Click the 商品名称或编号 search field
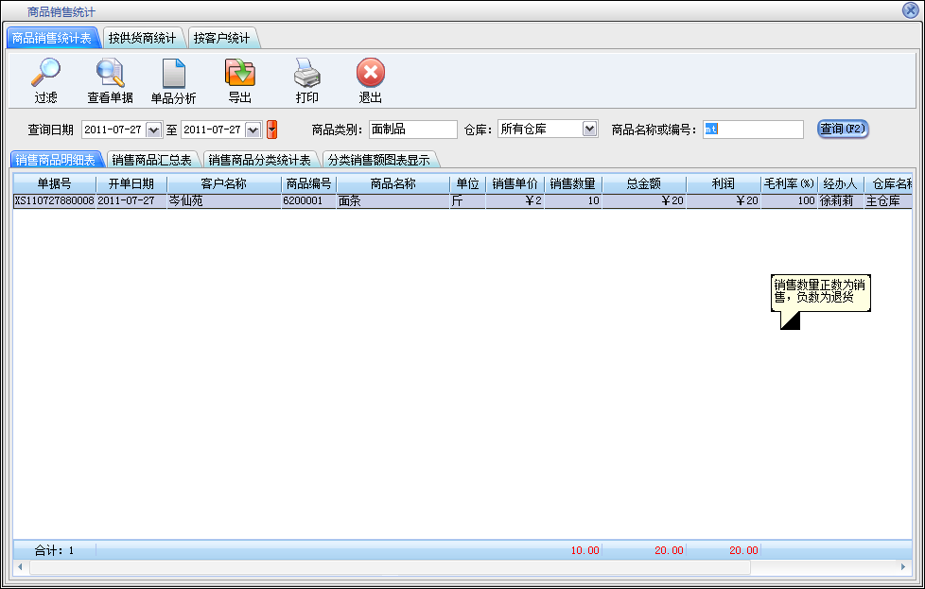925x589 pixels. click(x=752, y=130)
